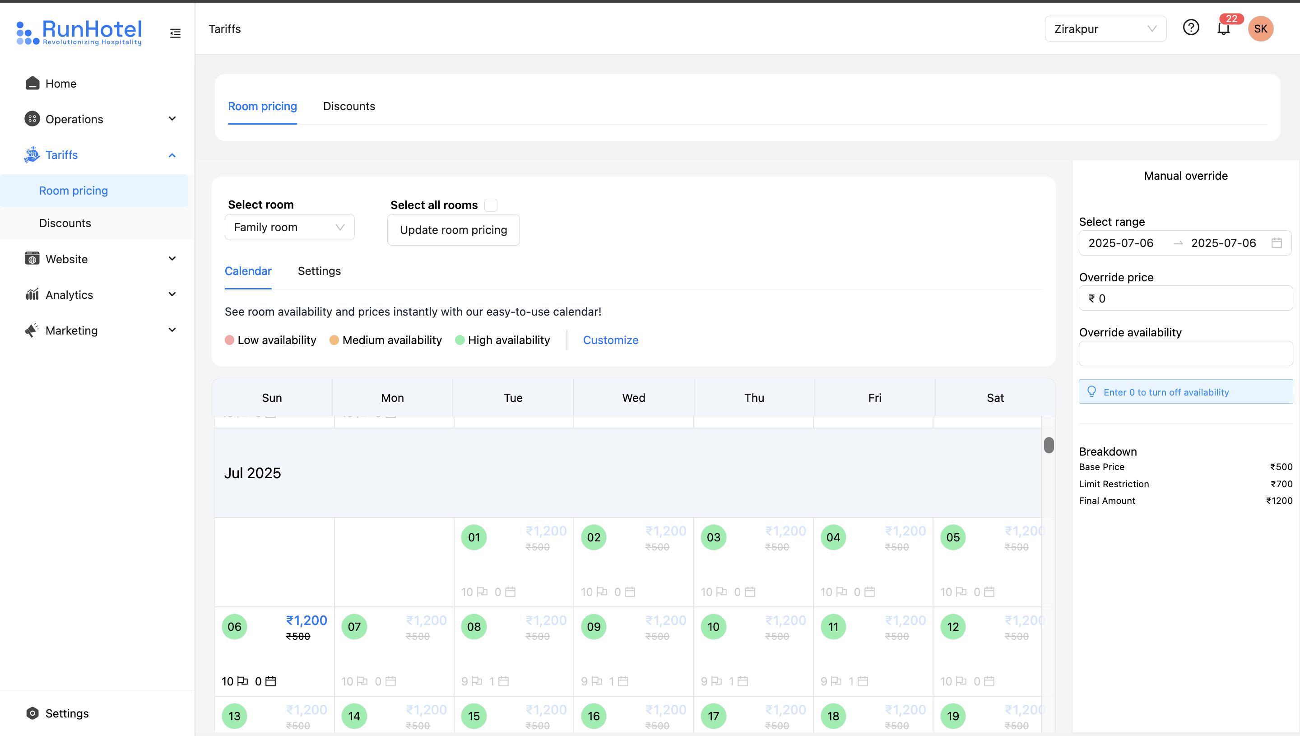Viewport: 1300px width, 736px height.
Task: Click the Analytics chart icon in sidebar
Action: 32,295
